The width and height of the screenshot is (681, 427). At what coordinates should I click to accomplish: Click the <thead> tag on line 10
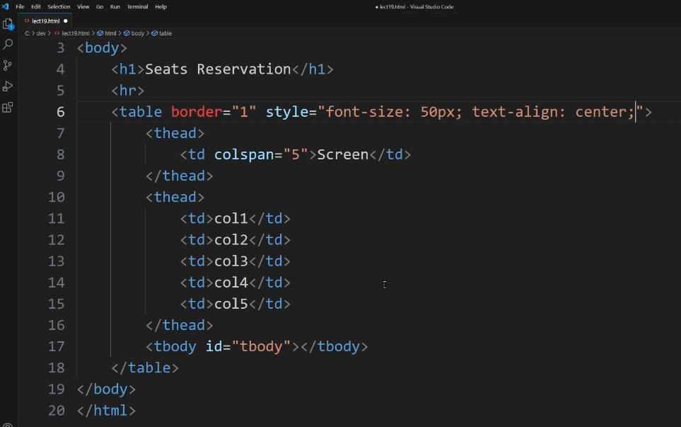(x=175, y=197)
